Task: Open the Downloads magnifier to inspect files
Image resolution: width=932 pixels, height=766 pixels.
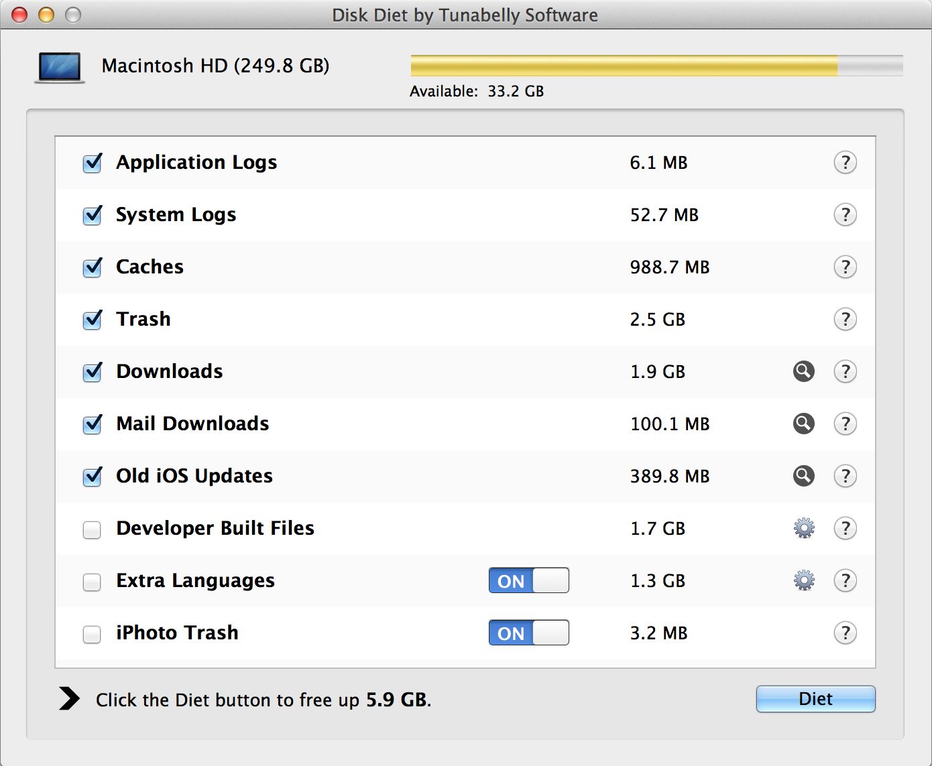Action: tap(803, 371)
